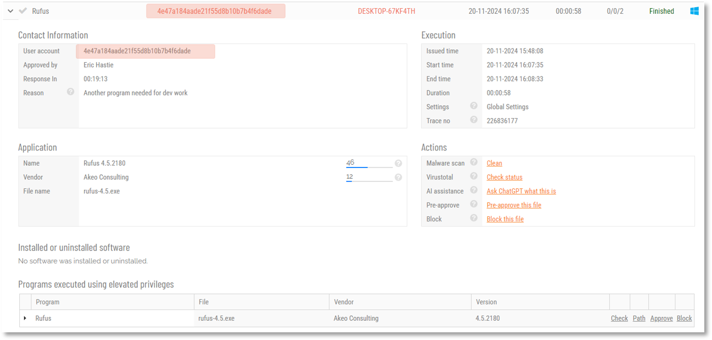Click the Name prevalence bar showing 46

pos(369,163)
